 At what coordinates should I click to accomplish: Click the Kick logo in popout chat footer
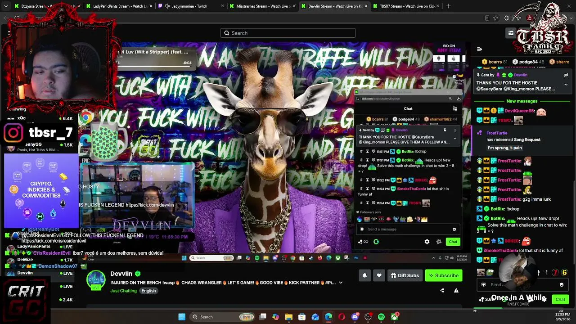(x=376, y=242)
